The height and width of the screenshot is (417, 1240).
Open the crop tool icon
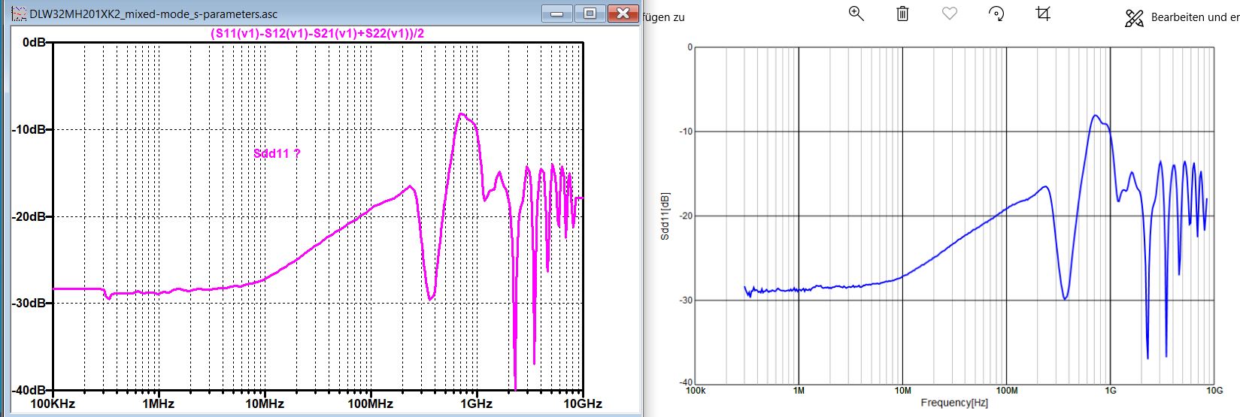point(1043,14)
